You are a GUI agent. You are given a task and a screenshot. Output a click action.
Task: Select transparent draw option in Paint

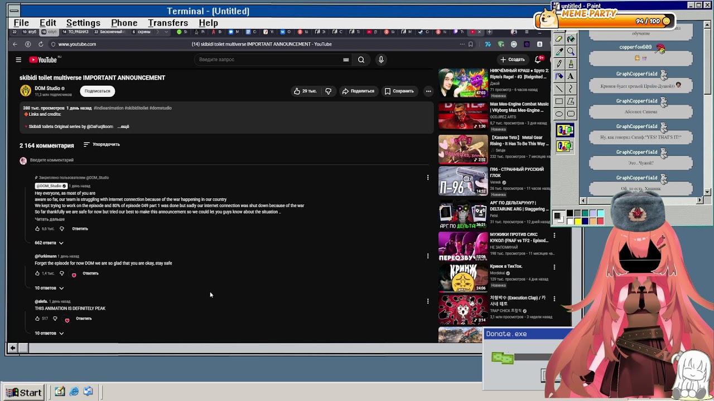(565, 146)
